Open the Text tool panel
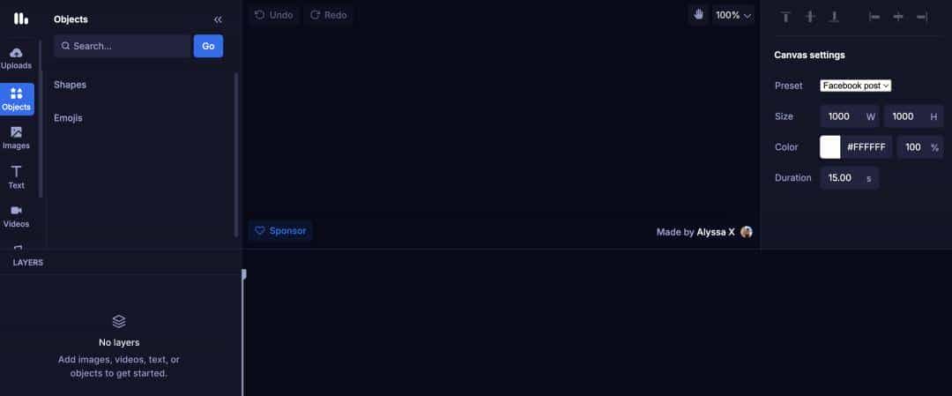Image resolution: width=952 pixels, height=396 pixels. click(x=17, y=177)
